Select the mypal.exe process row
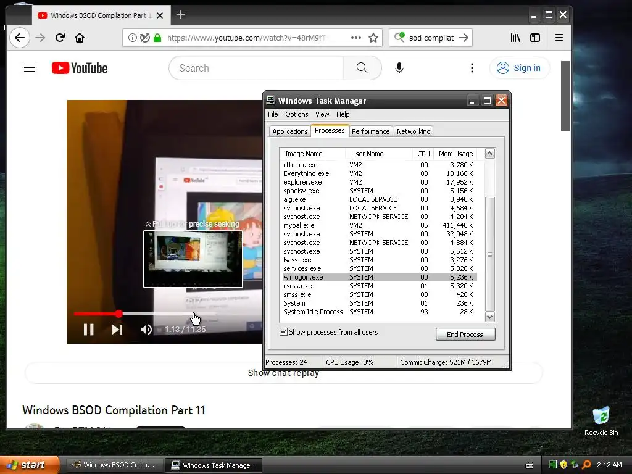Viewport: 632px width, 474px height. pos(380,225)
